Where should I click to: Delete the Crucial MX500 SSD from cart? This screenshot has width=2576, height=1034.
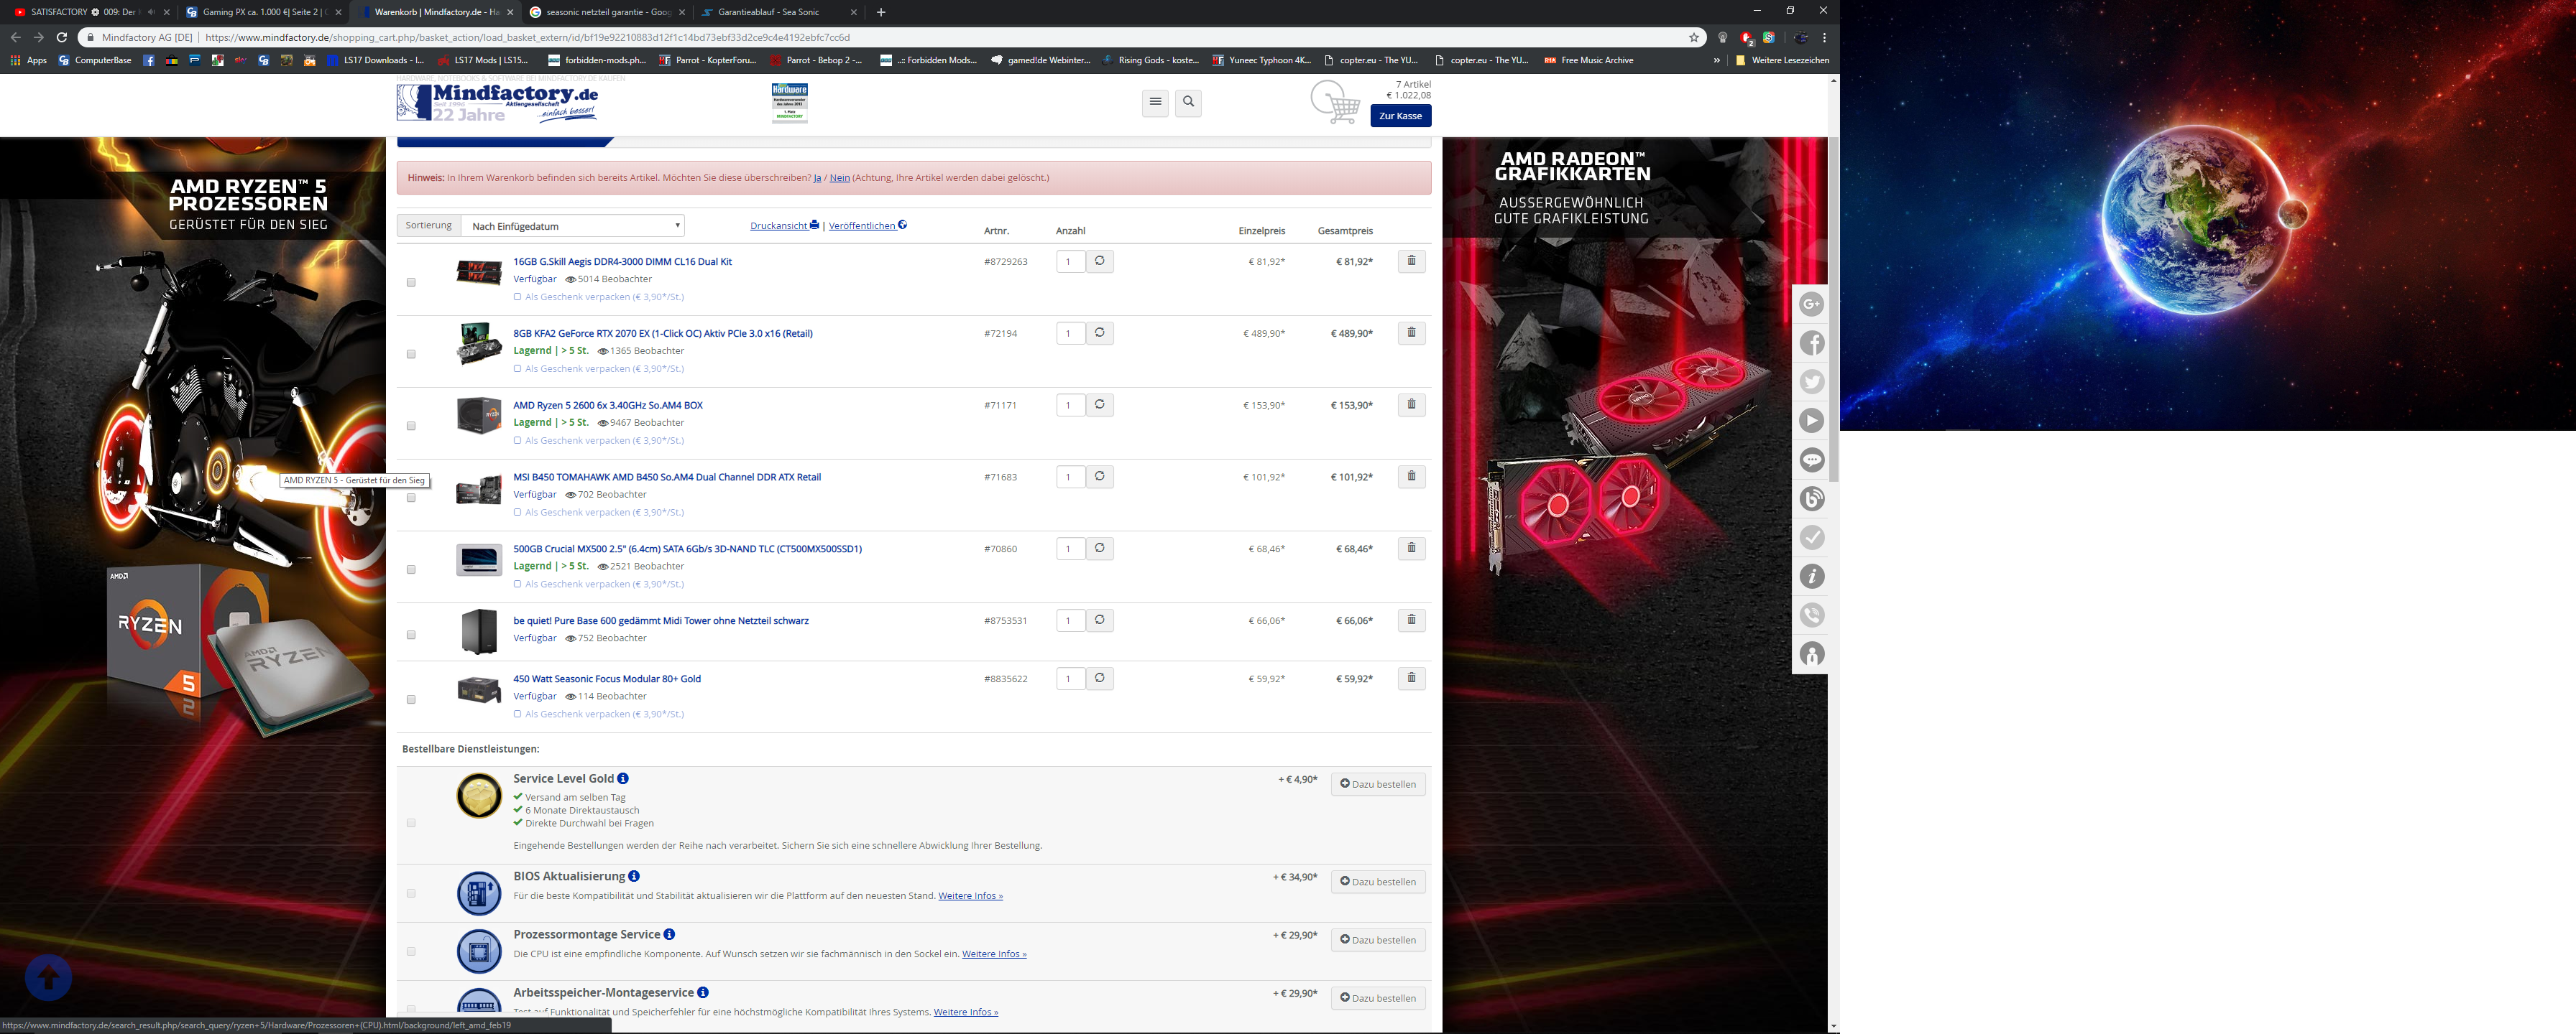(x=1411, y=549)
